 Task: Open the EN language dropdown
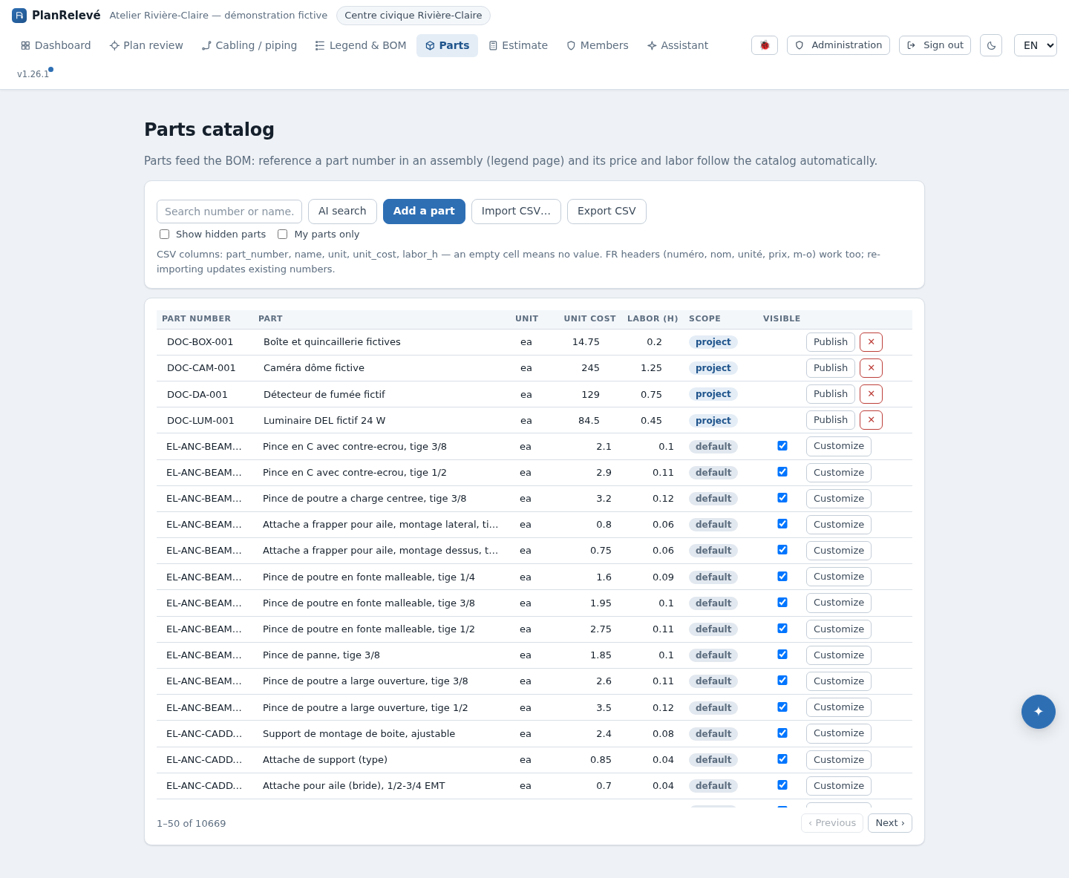click(1036, 45)
